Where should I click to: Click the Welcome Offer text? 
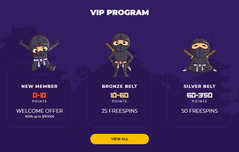click(39, 111)
